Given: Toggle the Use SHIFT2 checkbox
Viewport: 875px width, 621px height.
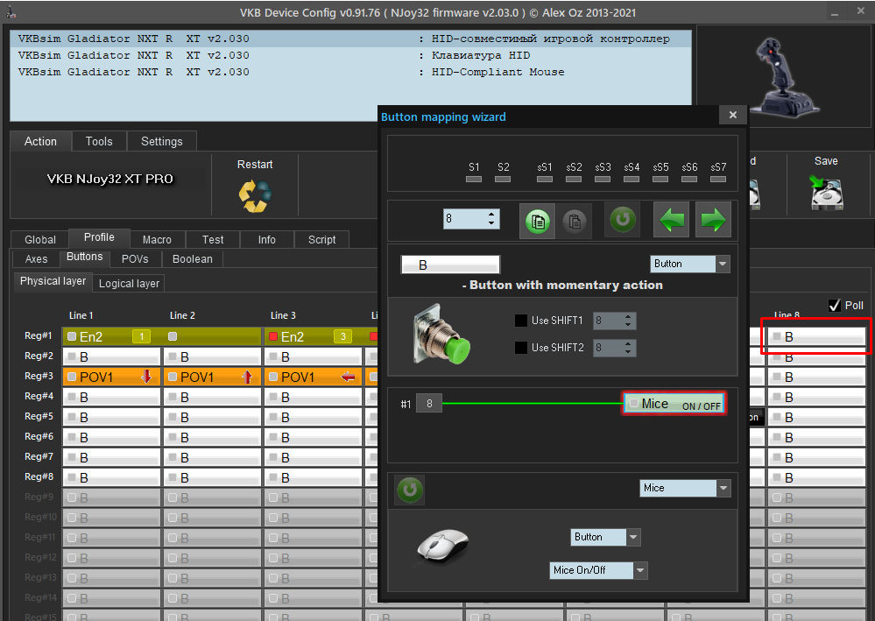Looking at the screenshot, I should (x=520, y=348).
